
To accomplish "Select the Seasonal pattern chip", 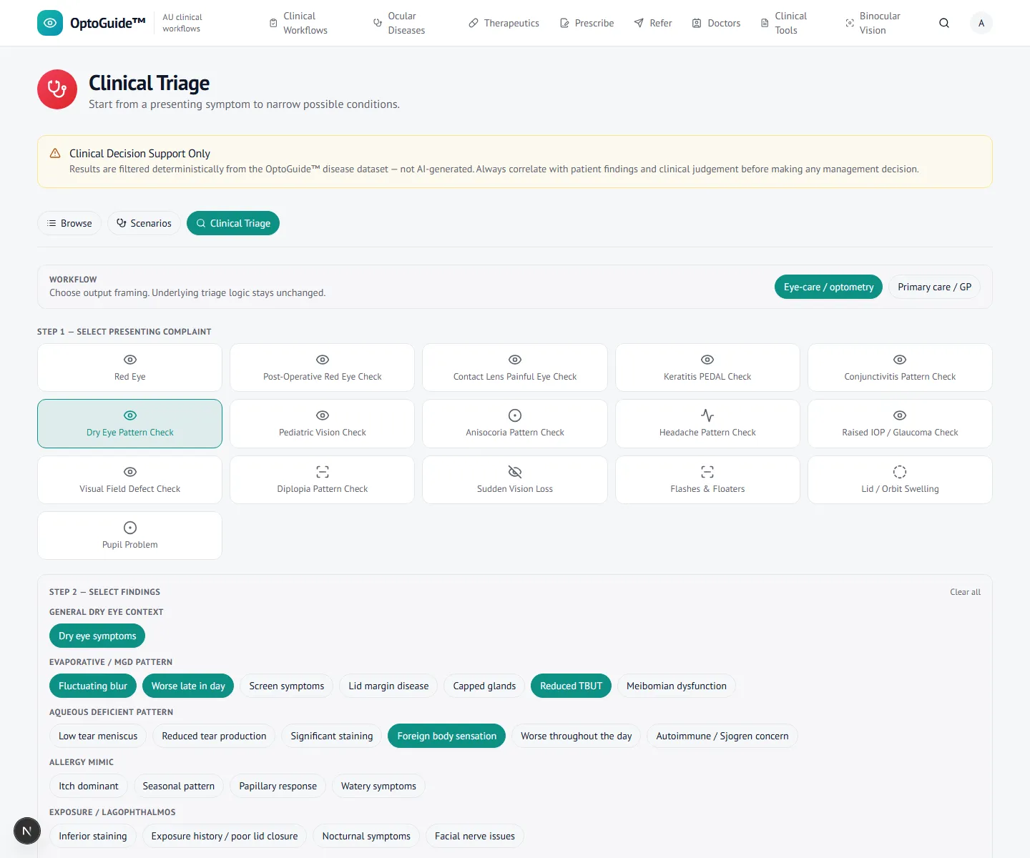I will pos(179,786).
